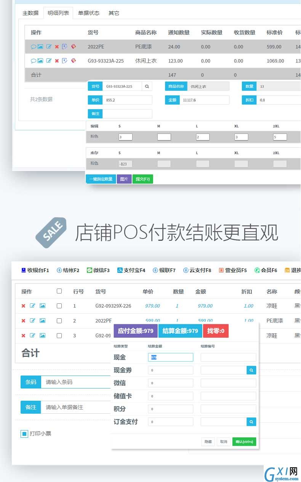Delete POS row 1 G92-09329X-226
The image size is (301, 482).
pyautogui.click(x=23, y=306)
